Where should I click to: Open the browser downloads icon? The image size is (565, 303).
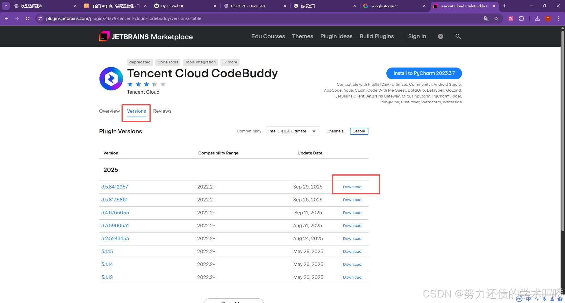537,19
